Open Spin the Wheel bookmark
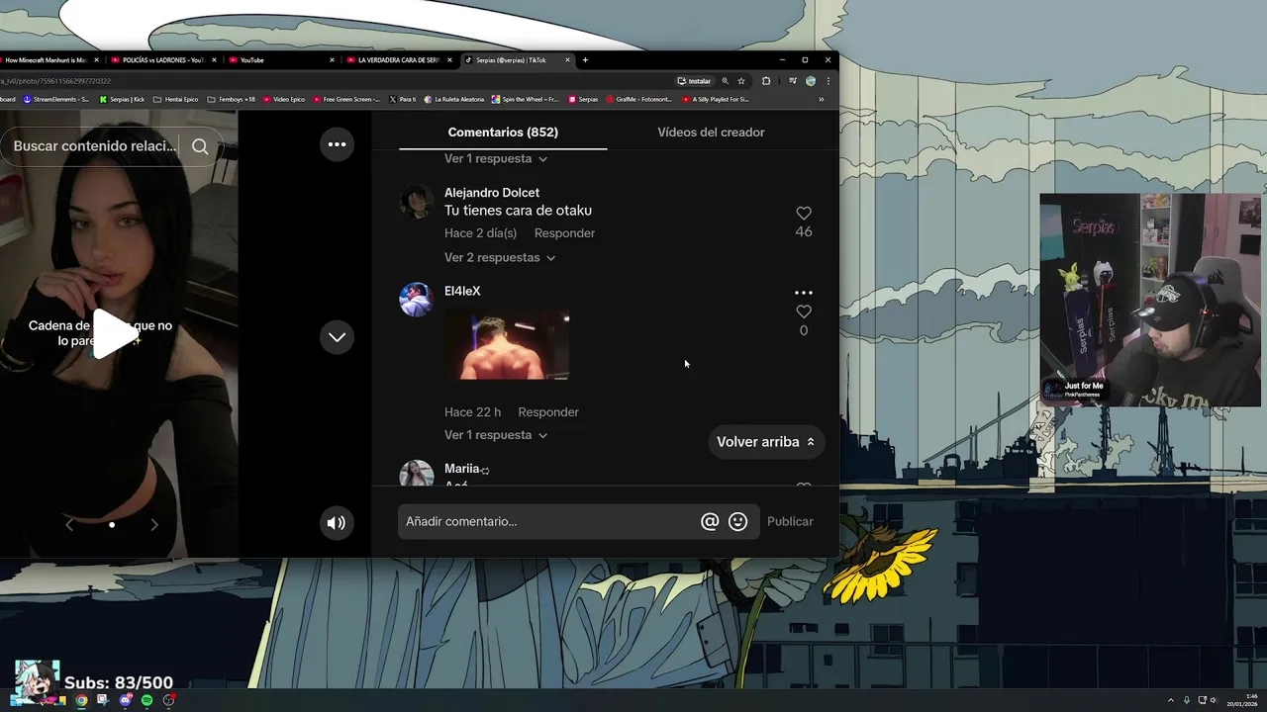Image resolution: width=1267 pixels, height=712 pixels. click(526, 99)
